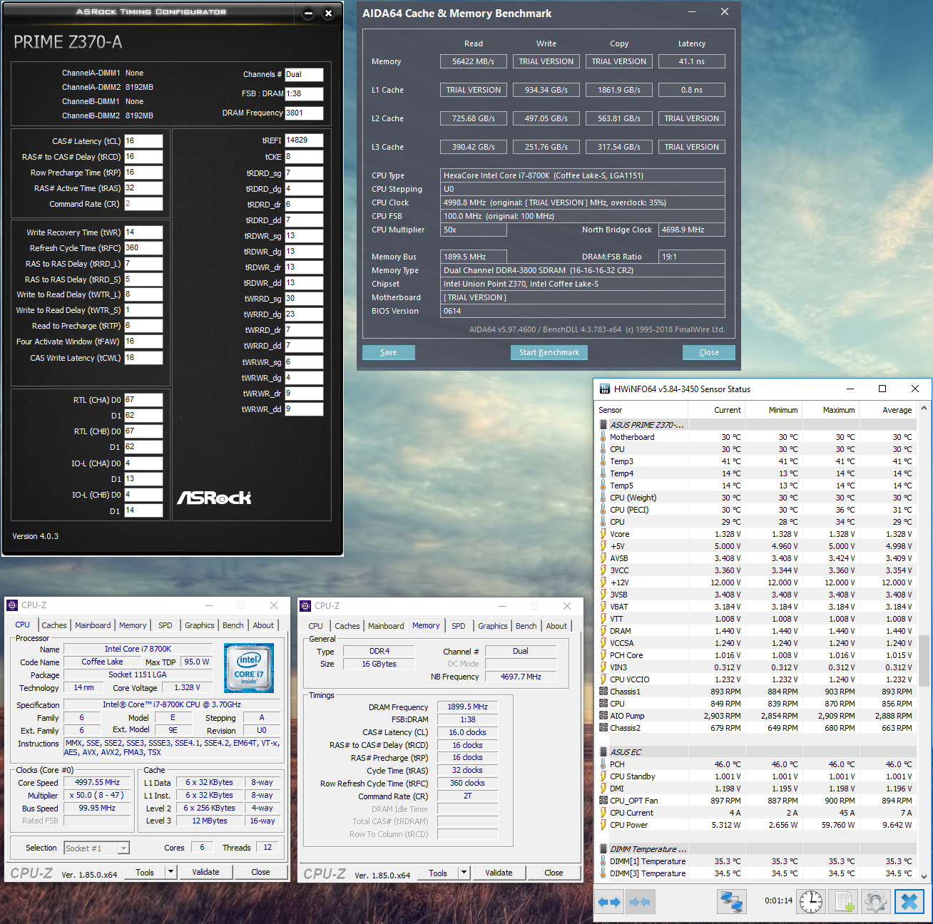
Task: Click Validate in CPU-Z processor window
Action: (x=205, y=872)
